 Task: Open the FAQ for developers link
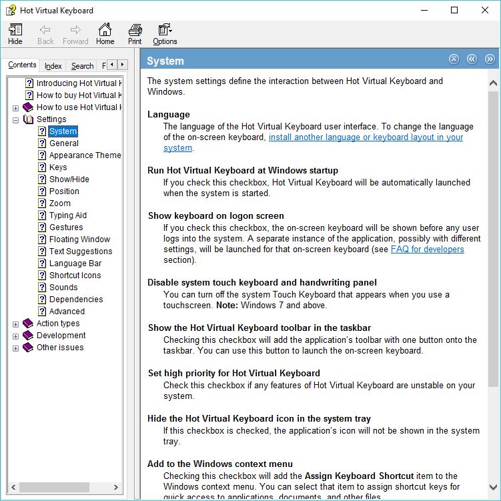[427, 249]
